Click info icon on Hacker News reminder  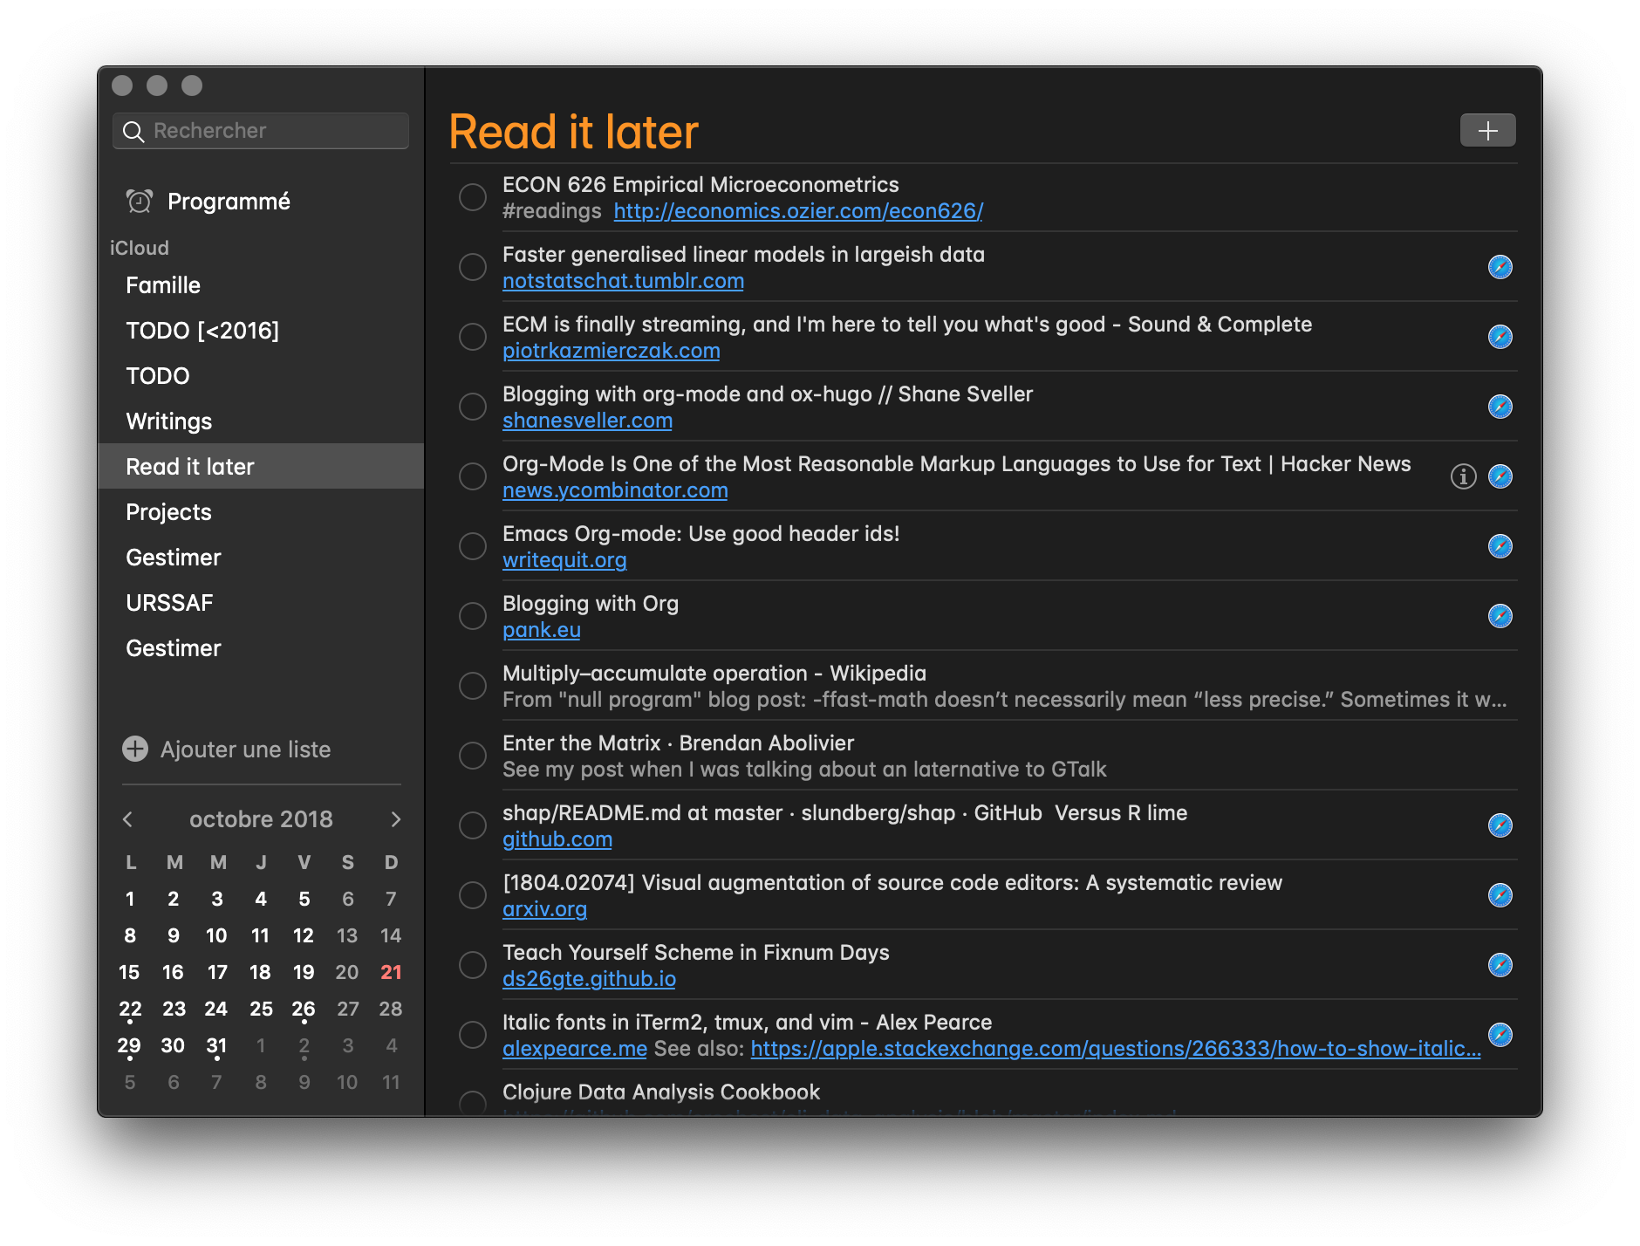tap(1463, 476)
